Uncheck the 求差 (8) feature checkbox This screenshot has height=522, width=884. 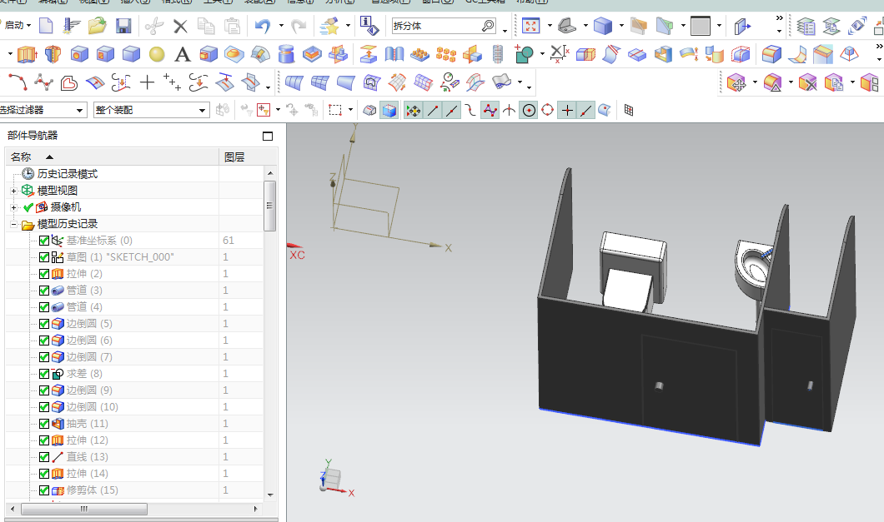[x=44, y=374]
